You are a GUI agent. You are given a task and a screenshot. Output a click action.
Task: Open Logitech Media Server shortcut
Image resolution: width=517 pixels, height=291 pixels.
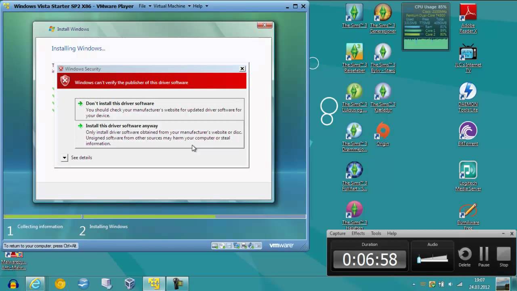coord(468,176)
